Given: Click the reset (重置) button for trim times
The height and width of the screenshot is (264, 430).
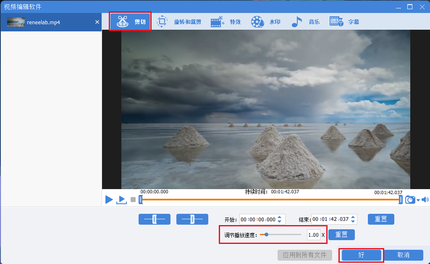Looking at the screenshot, I should click(381, 219).
